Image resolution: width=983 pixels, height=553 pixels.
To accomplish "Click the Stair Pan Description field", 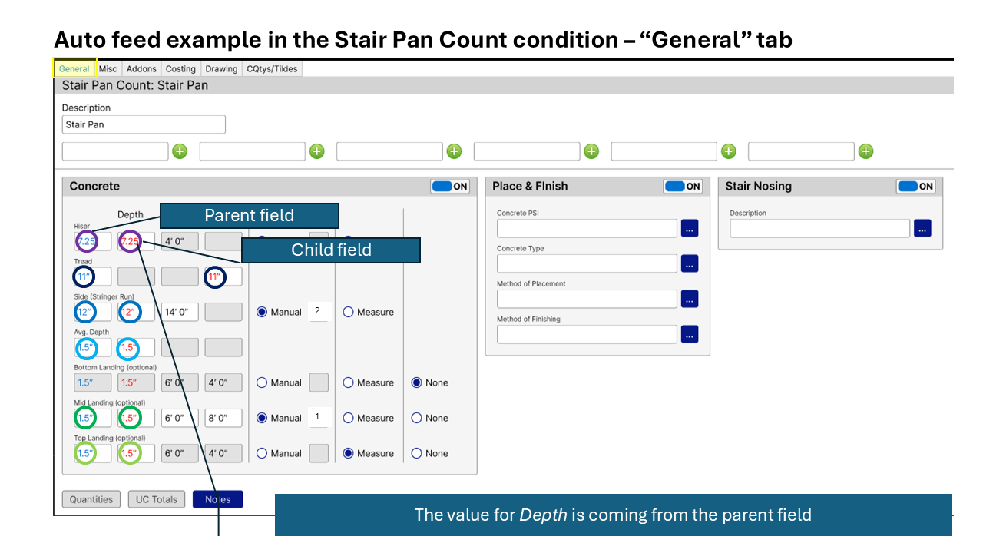I will pyautogui.click(x=144, y=124).
